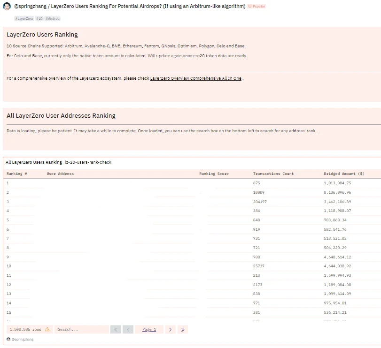This screenshot has height=348, width=381.
Task: Focus the Search... box below table
Action: (x=82, y=330)
